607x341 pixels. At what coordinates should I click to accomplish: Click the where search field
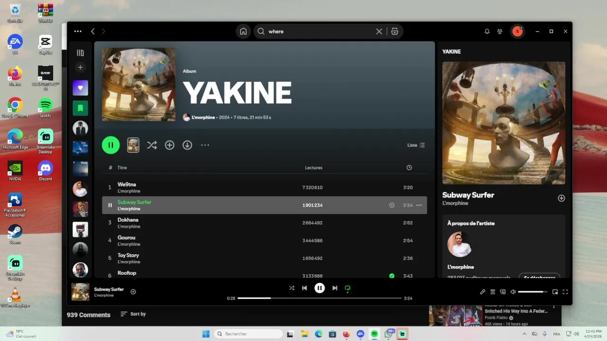[321, 31]
